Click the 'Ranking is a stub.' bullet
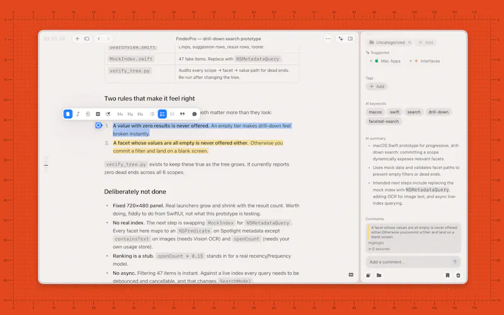Viewport: 504px width, 315px height. (134, 256)
